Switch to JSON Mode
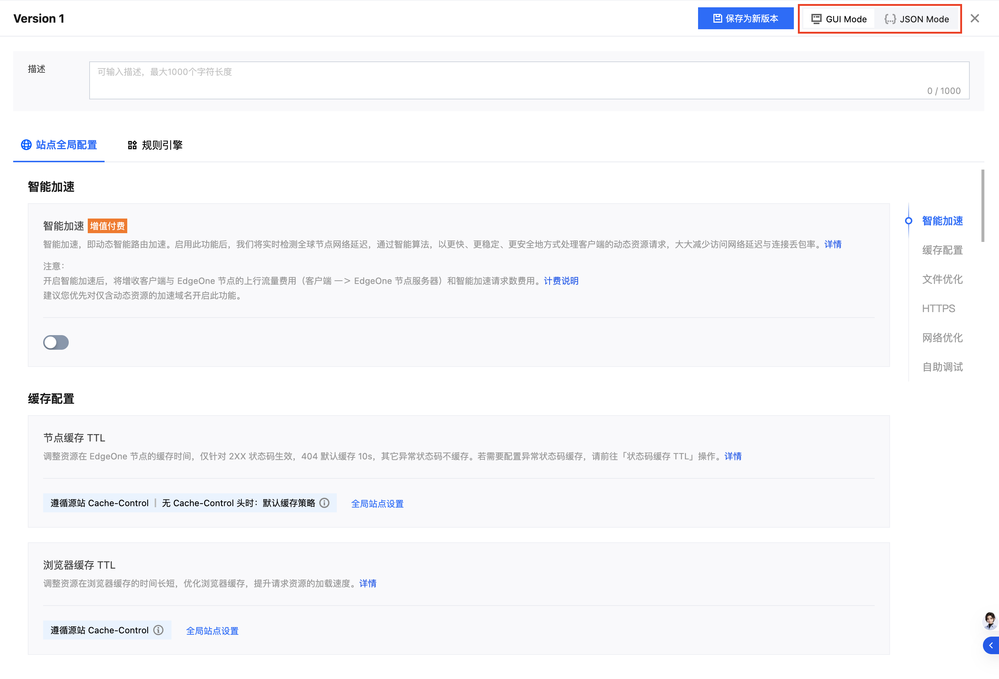Screen dimensions: 999x679 coord(917,19)
